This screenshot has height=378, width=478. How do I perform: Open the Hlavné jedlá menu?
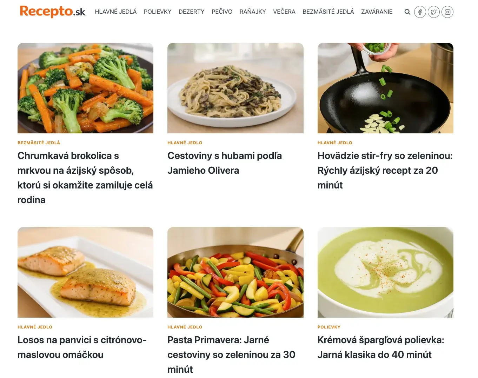[116, 12]
